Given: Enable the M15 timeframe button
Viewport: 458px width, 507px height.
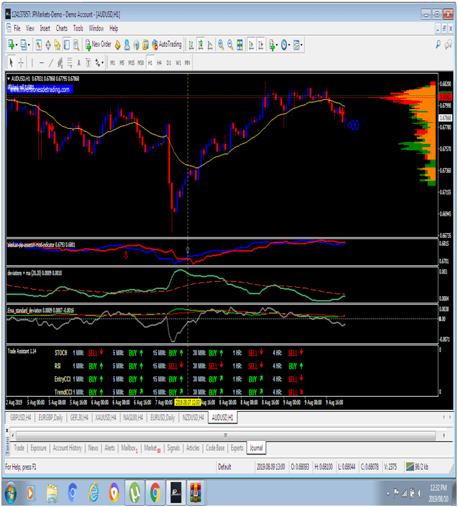Looking at the screenshot, I should [131, 62].
